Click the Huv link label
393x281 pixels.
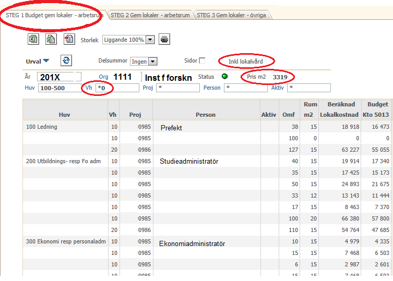(30, 88)
